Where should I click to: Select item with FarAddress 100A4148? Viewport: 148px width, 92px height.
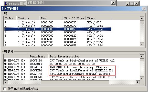pyautogui.click(x=36, y=74)
